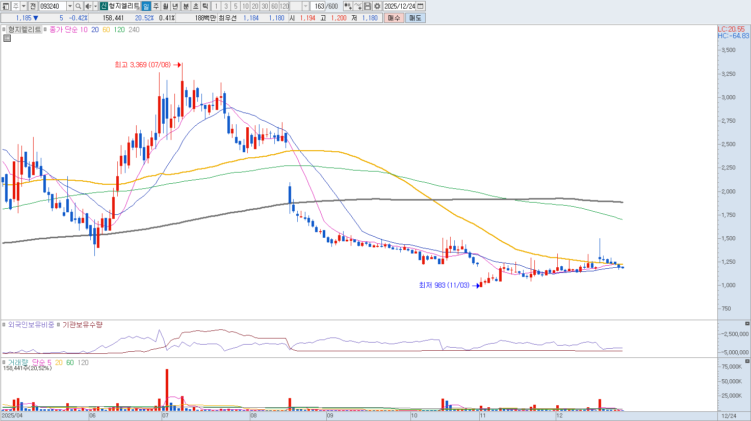Click the line drawing tool icon
This screenshot has height=421, width=751.
(358, 6)
